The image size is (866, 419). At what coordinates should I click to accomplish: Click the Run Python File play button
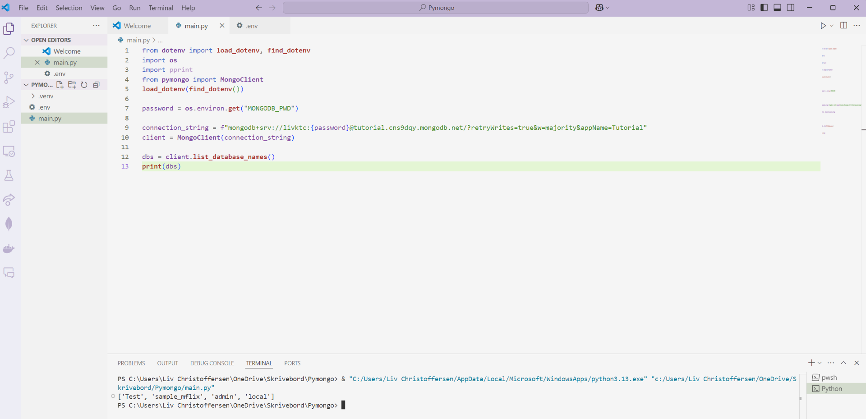pos(823,26)
